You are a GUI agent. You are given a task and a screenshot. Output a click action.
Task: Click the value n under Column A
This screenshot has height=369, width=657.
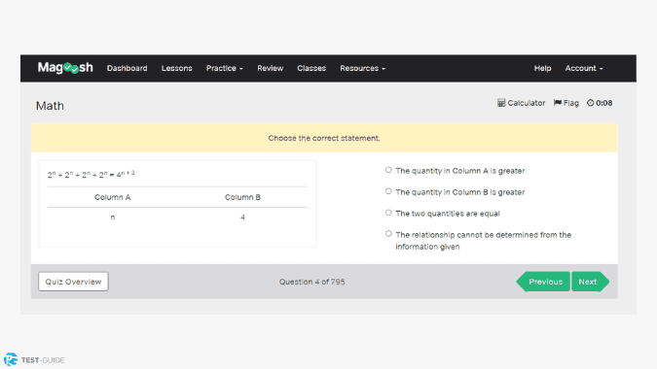coord(112,218)
